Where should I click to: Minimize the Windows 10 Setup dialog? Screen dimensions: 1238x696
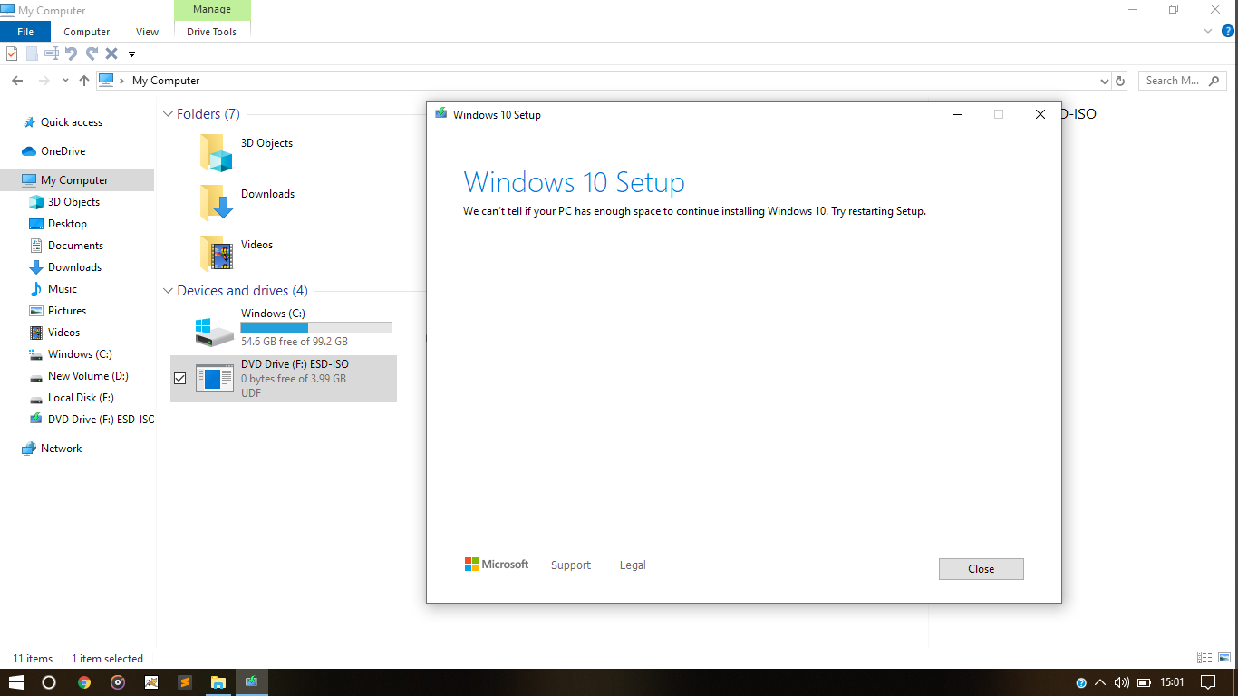[957, 114]
